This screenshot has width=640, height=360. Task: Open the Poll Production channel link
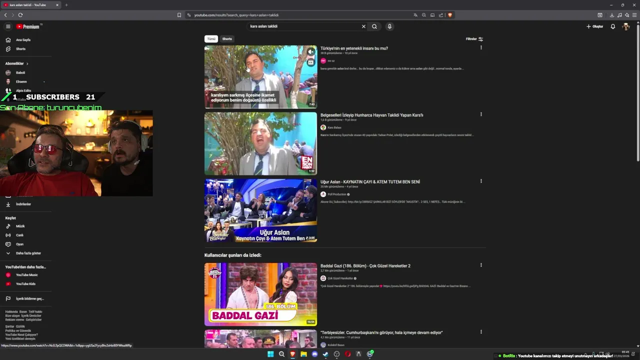pos(336,194)
